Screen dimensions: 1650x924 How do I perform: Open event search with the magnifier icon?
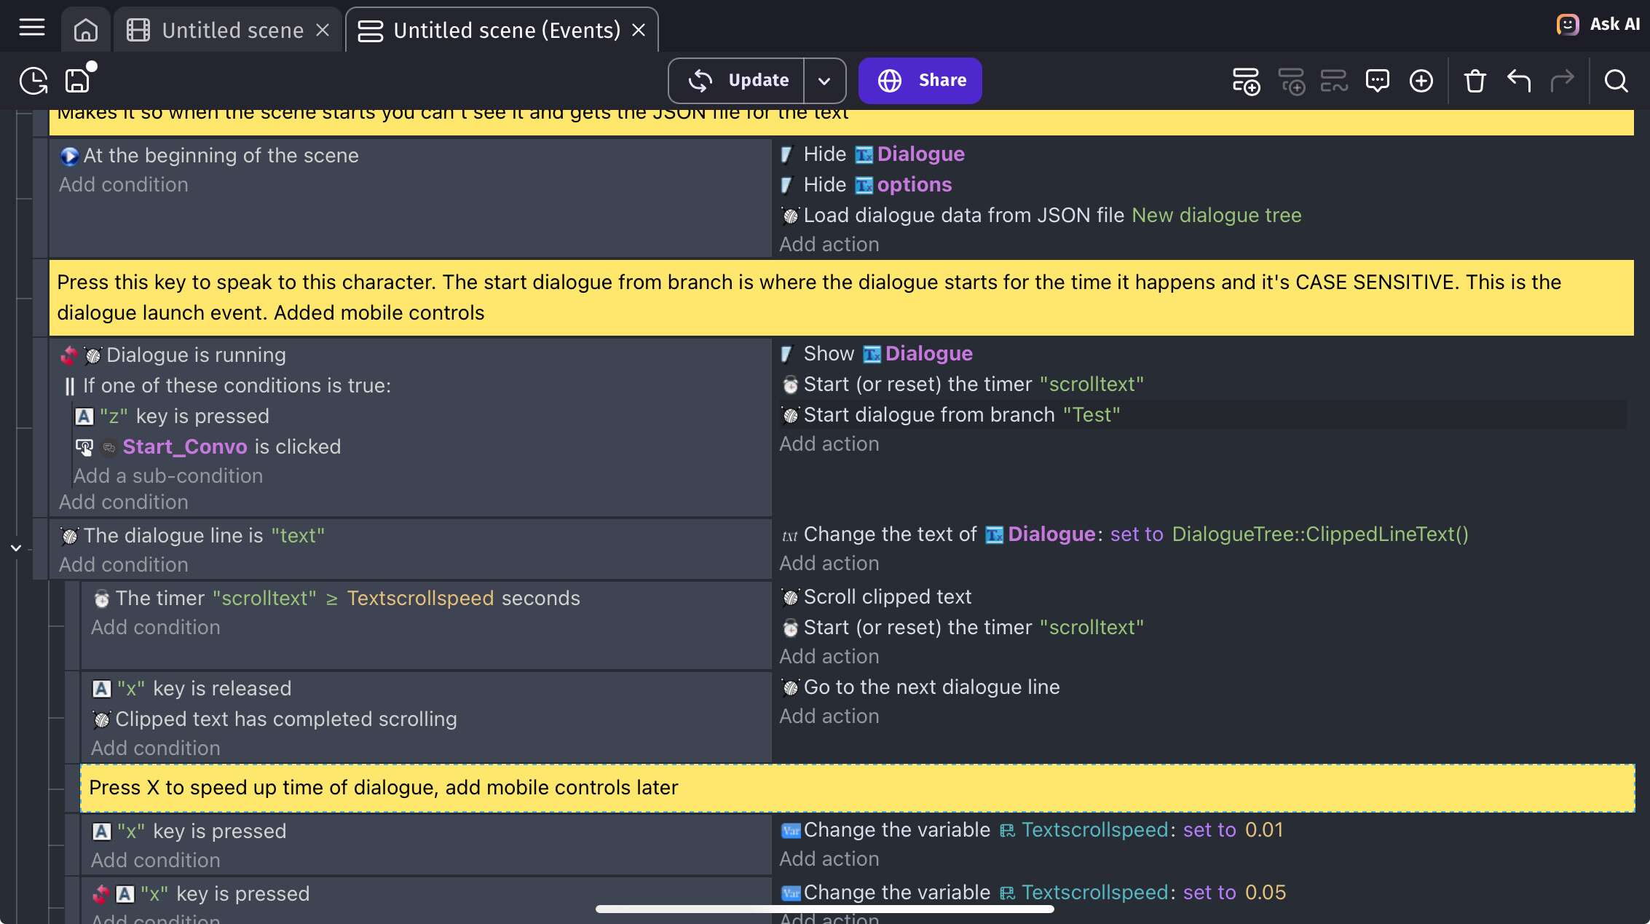click(1616, 81)
